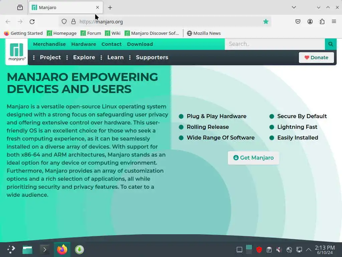The image size is (342, 257).
Task: Open the Firefox account icon
Action: tap(310, 21)
